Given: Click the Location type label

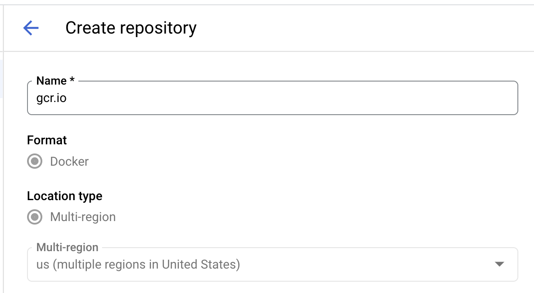Looking at the screenshot, I should point(64,196).
